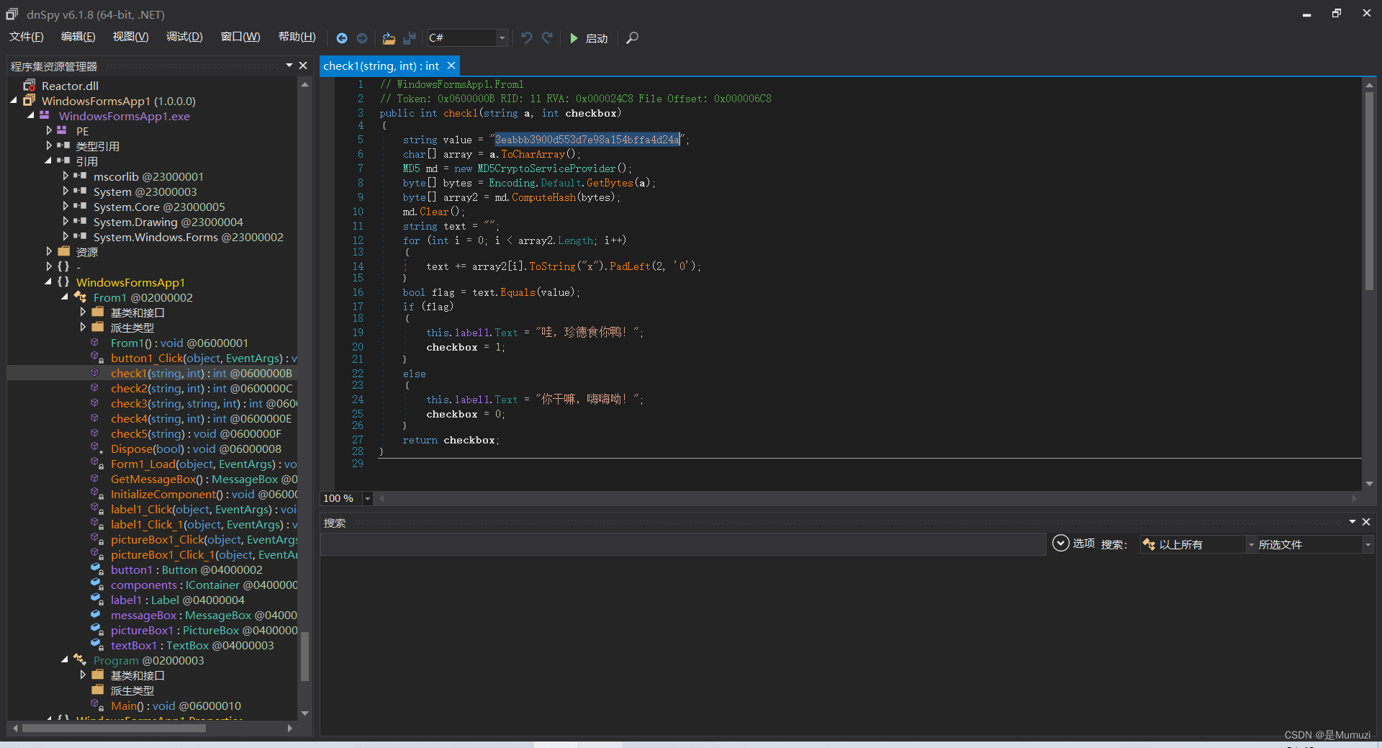This screenshot has height=748, width=1382.
Task: Start debugging with the green play icon
Action: click(574, 38)
